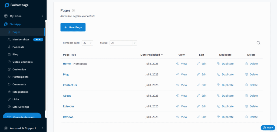Click the duplicate icon in Home row
The width and height of the screenshot is (277, 132).
219,64
